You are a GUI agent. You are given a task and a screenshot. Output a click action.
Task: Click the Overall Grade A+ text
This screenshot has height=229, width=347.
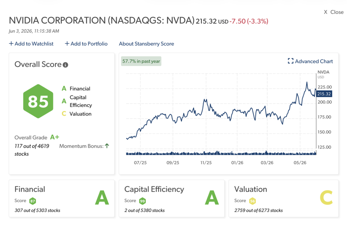(55, 137)
